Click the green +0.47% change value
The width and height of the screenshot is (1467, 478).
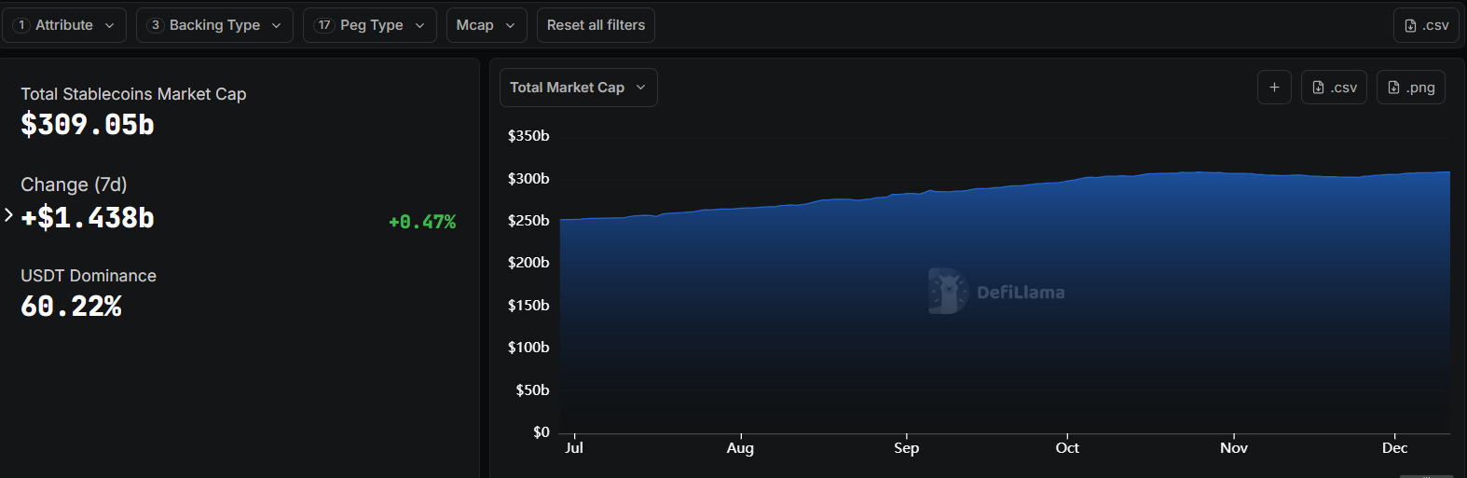pos(422,222)
